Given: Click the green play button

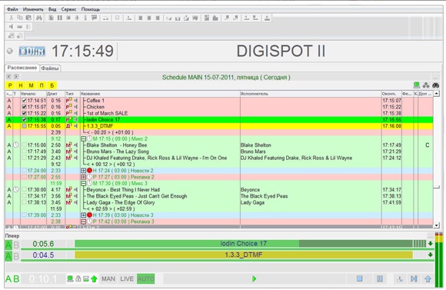Looking at the screenshot, I should 255,279.
